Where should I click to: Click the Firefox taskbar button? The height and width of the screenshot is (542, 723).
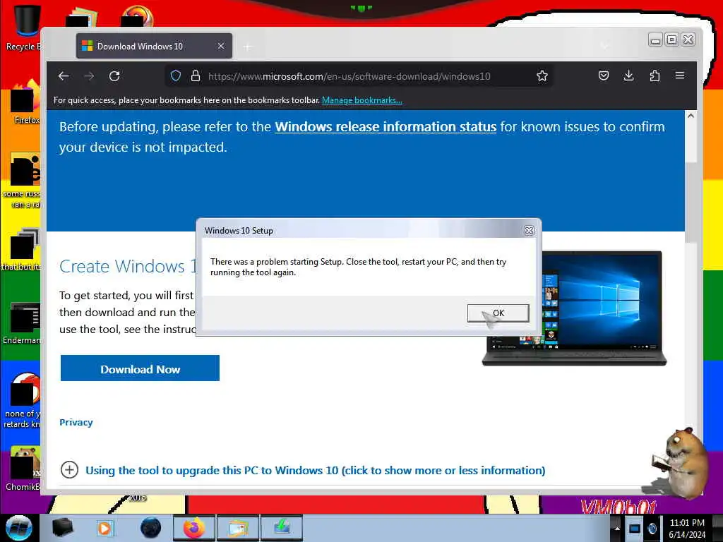(x=194, y=528)
